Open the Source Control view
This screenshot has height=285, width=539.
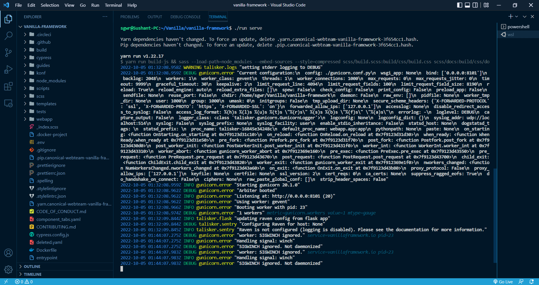[8, 52]
